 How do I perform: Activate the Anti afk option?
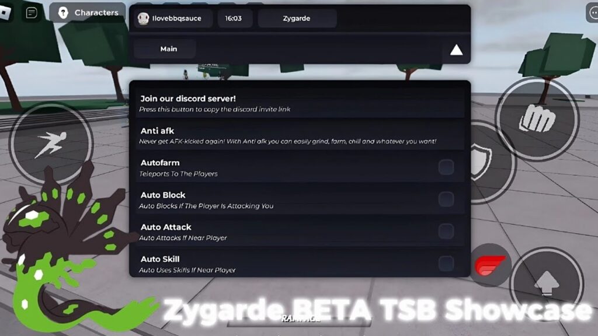tap(300, 135)
